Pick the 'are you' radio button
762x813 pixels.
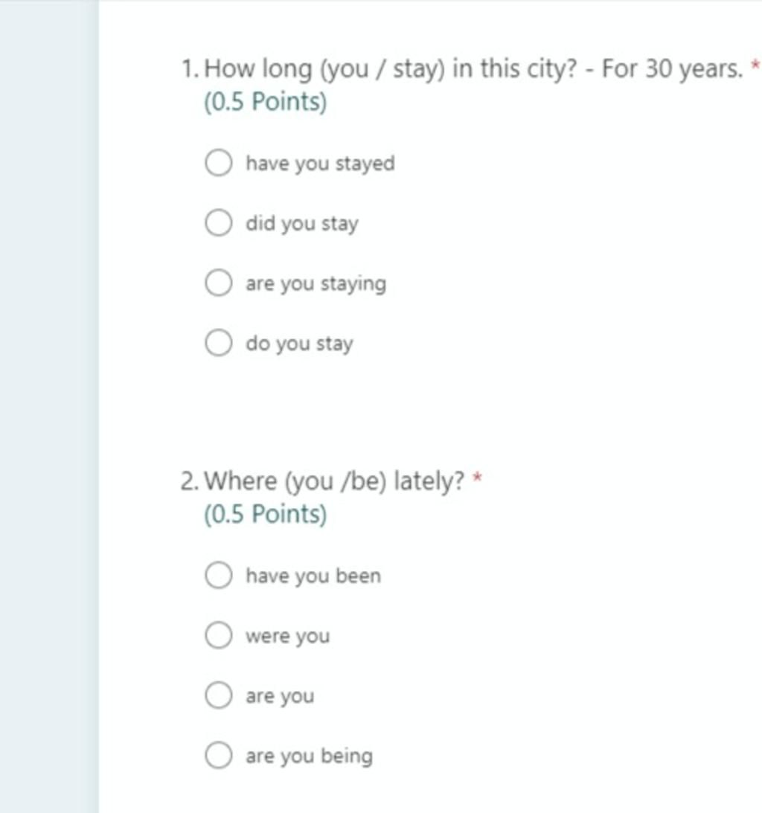[x=218, y=695]
